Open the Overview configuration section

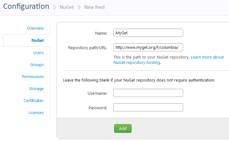click(35, 28)
